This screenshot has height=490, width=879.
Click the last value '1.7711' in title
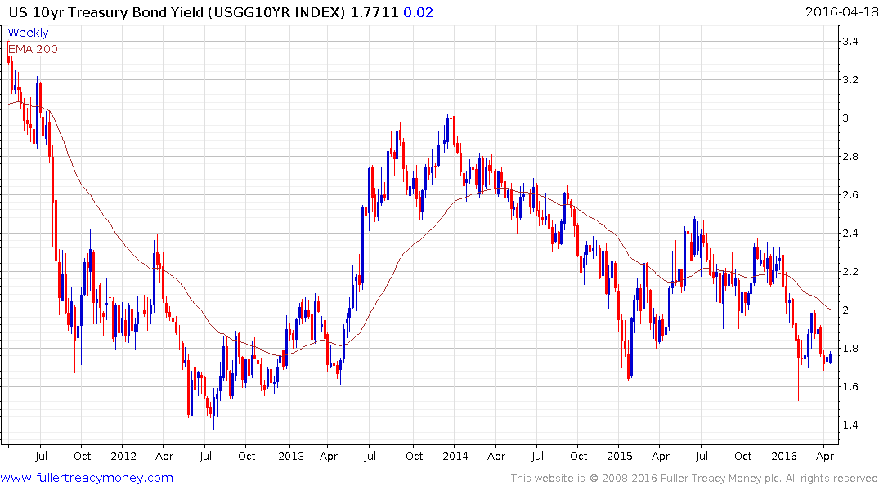[374, 12]
